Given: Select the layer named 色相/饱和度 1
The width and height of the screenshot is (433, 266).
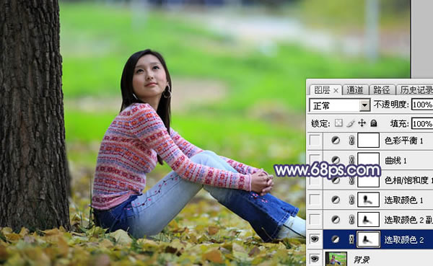Looking at the screenshot, I should [408, 180].
